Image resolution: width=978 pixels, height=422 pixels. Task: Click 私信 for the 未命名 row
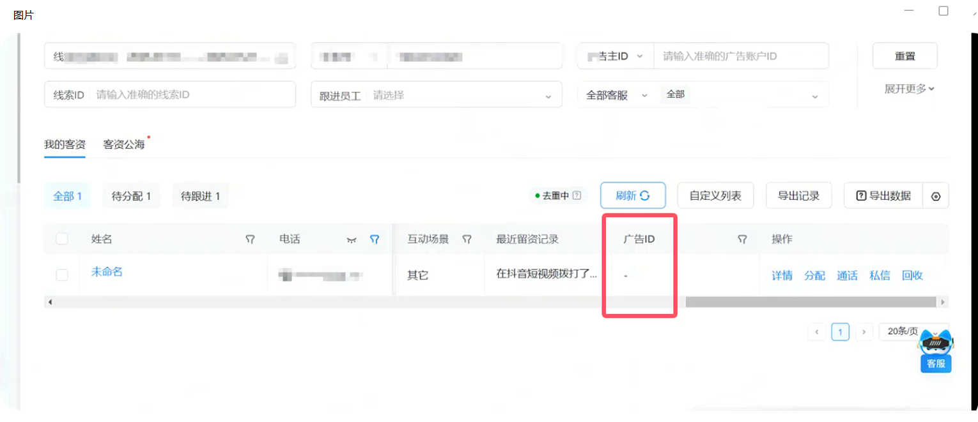880,275
